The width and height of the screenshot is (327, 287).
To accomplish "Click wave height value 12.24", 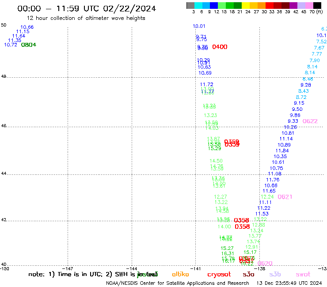I will (267, 197).
